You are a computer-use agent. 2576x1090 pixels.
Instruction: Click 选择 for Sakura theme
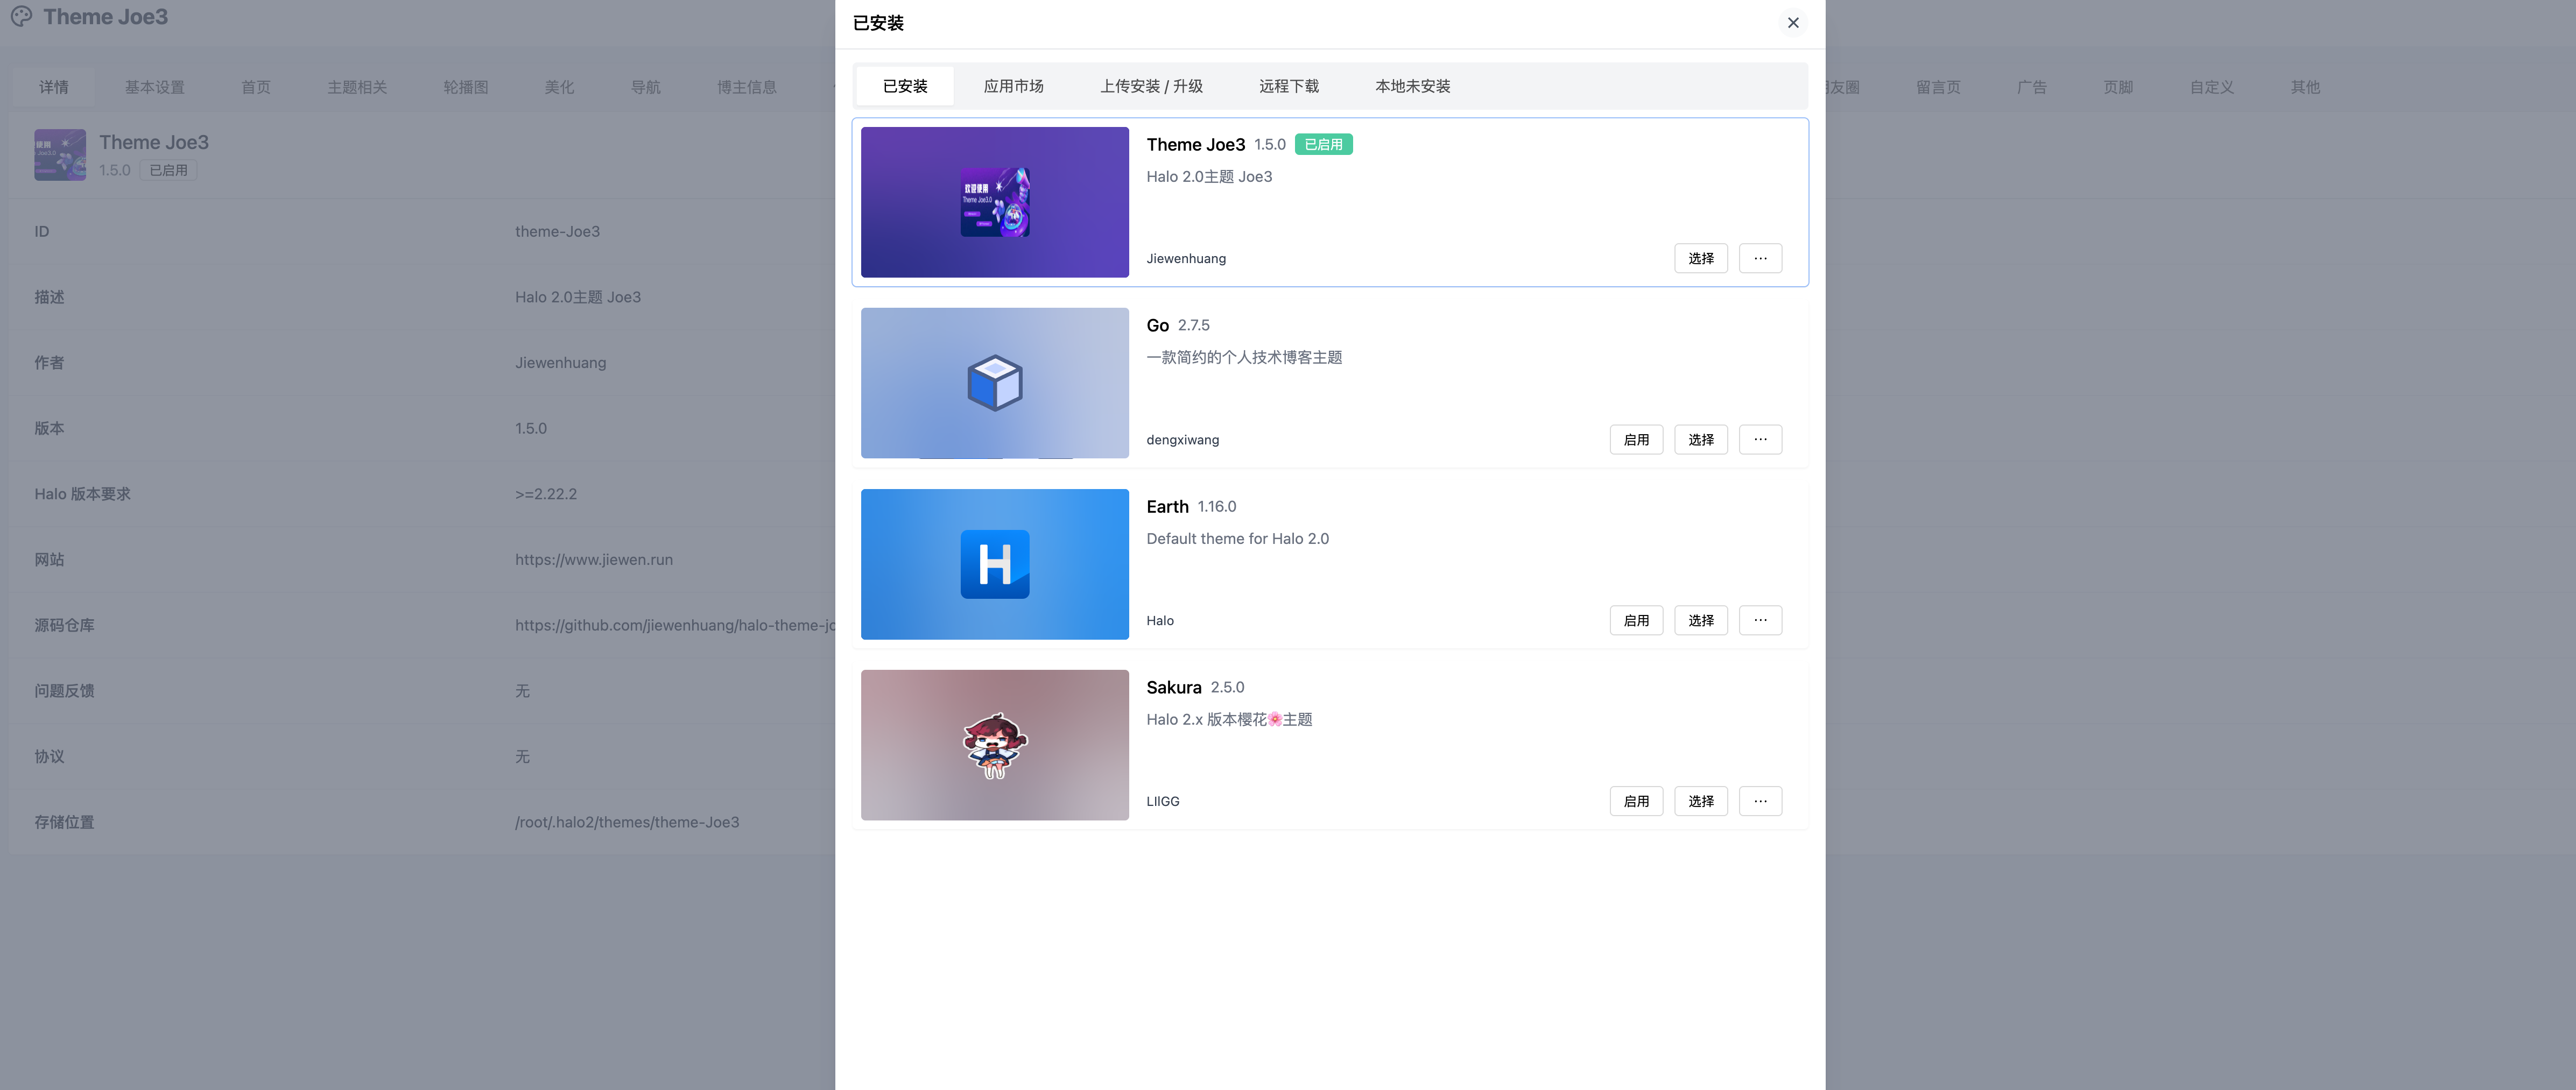tap(1701, 801)
